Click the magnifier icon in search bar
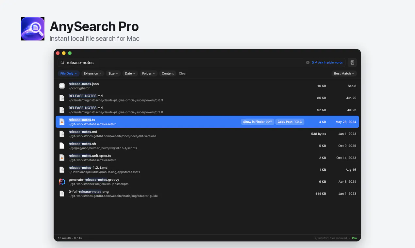Screen dimensions: 415x248 coord(62,63)
